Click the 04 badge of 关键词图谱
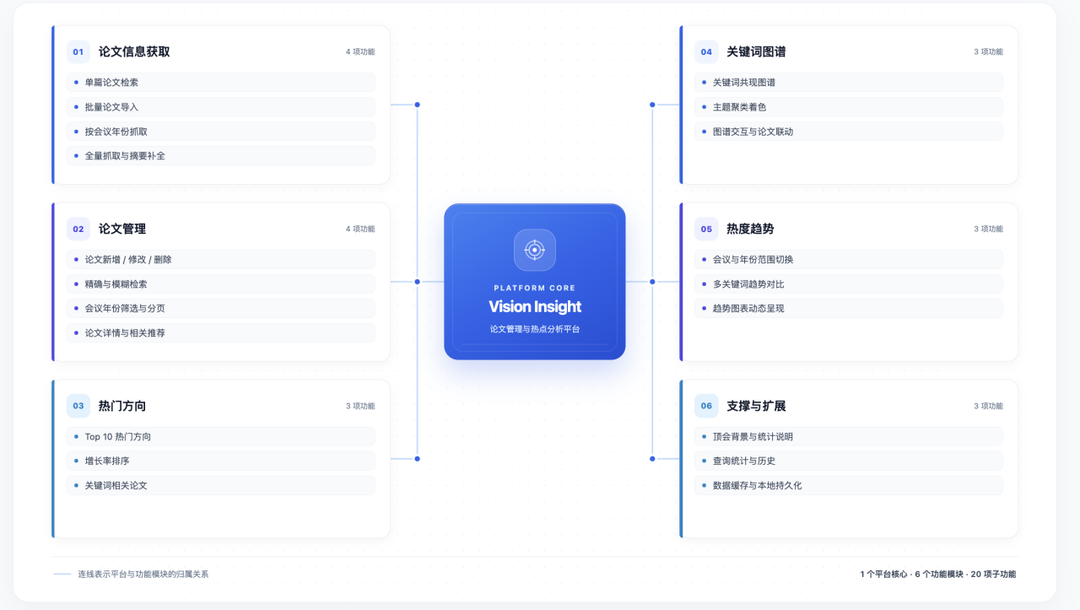 point(706,51)
